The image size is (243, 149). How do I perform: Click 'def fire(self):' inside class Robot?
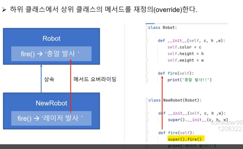(x=176, y=73)
